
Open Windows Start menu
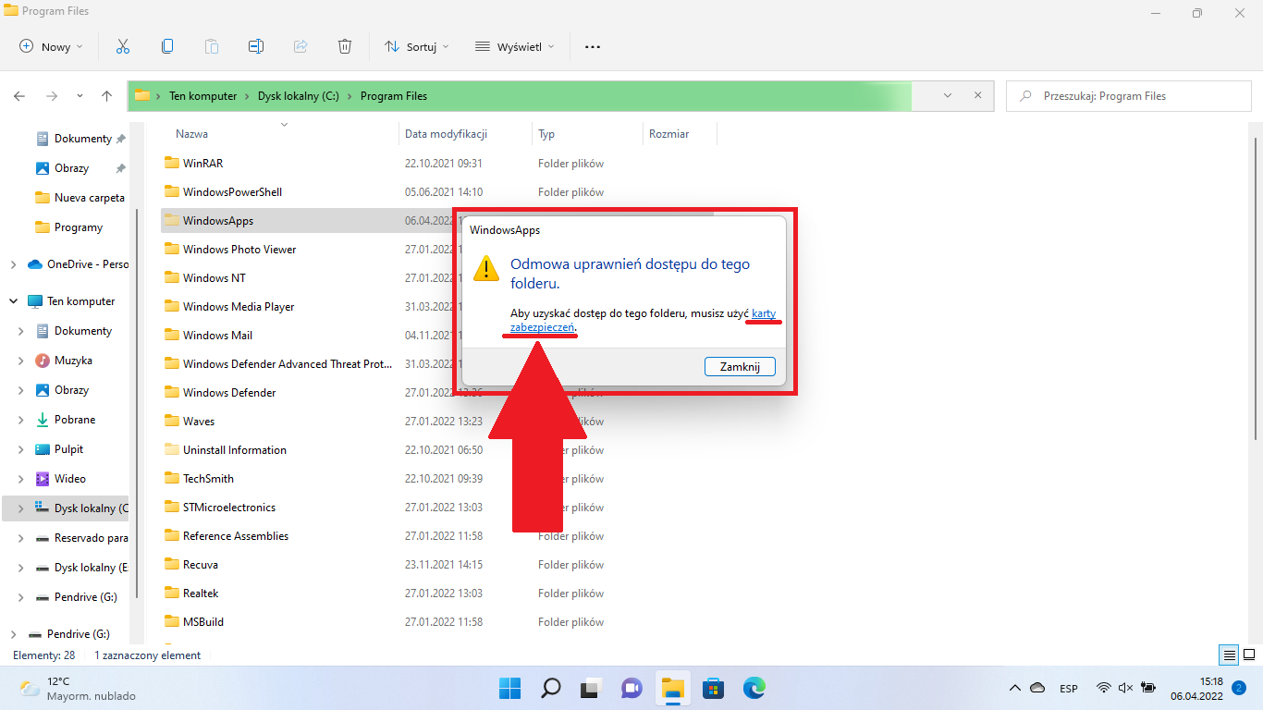click(x=509, y=688)
